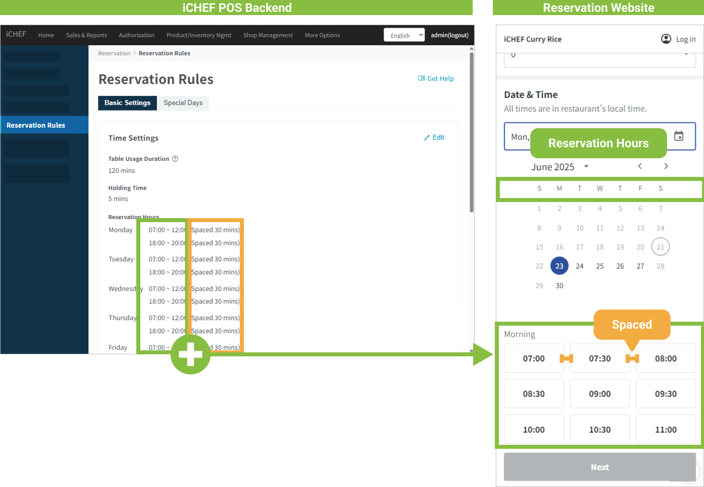Image resolution: width=704 pixels, height=487 pixels.
Task: Open the English language dropdown
Action: click(404, 35)
